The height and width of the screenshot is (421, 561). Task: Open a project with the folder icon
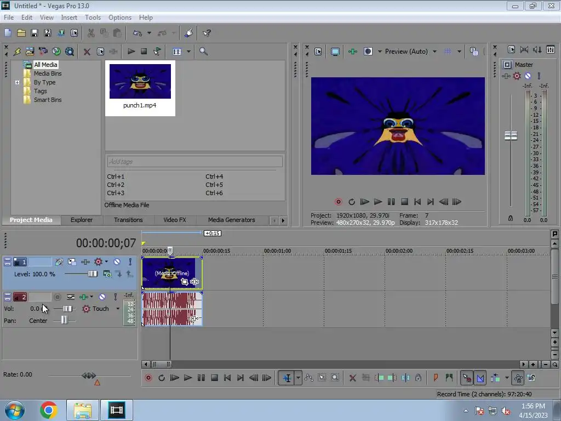tap(21, 33)
